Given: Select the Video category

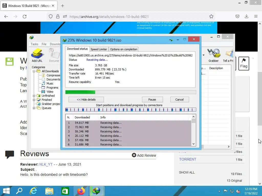Looking at the screenshot, I should tap(50, 92).
